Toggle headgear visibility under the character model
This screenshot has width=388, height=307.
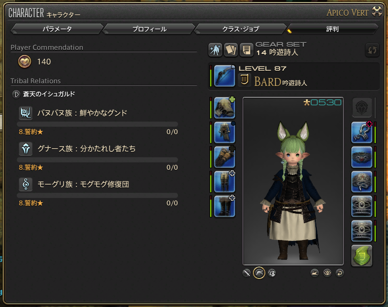point(259,273)
